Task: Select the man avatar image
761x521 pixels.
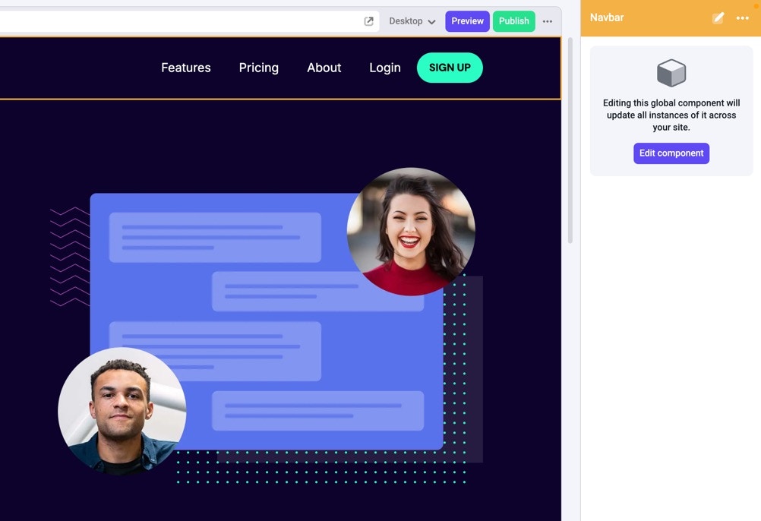Action: [x=122, y=412]
